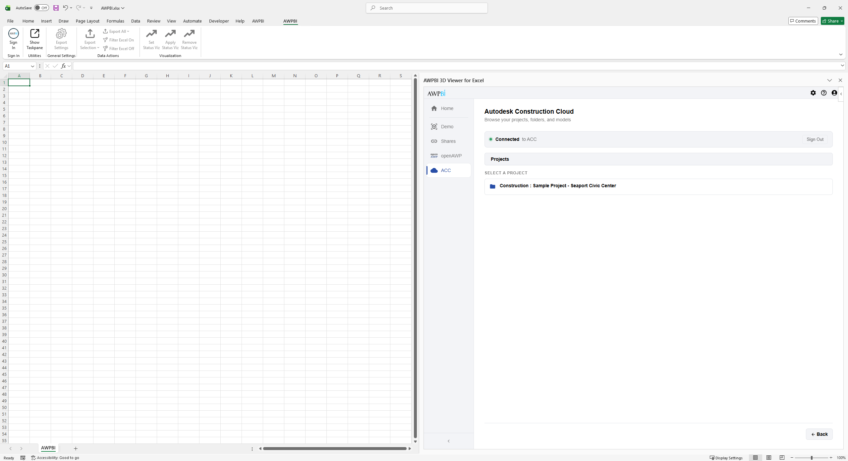The height and width of the screenshot is (461, 848).
Task: Add a new sheet with plus icon
Action: point(76,448)
